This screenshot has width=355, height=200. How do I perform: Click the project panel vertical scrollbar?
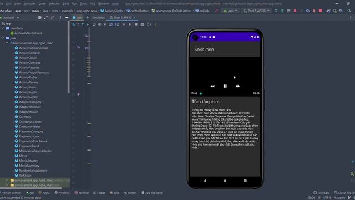69,57
